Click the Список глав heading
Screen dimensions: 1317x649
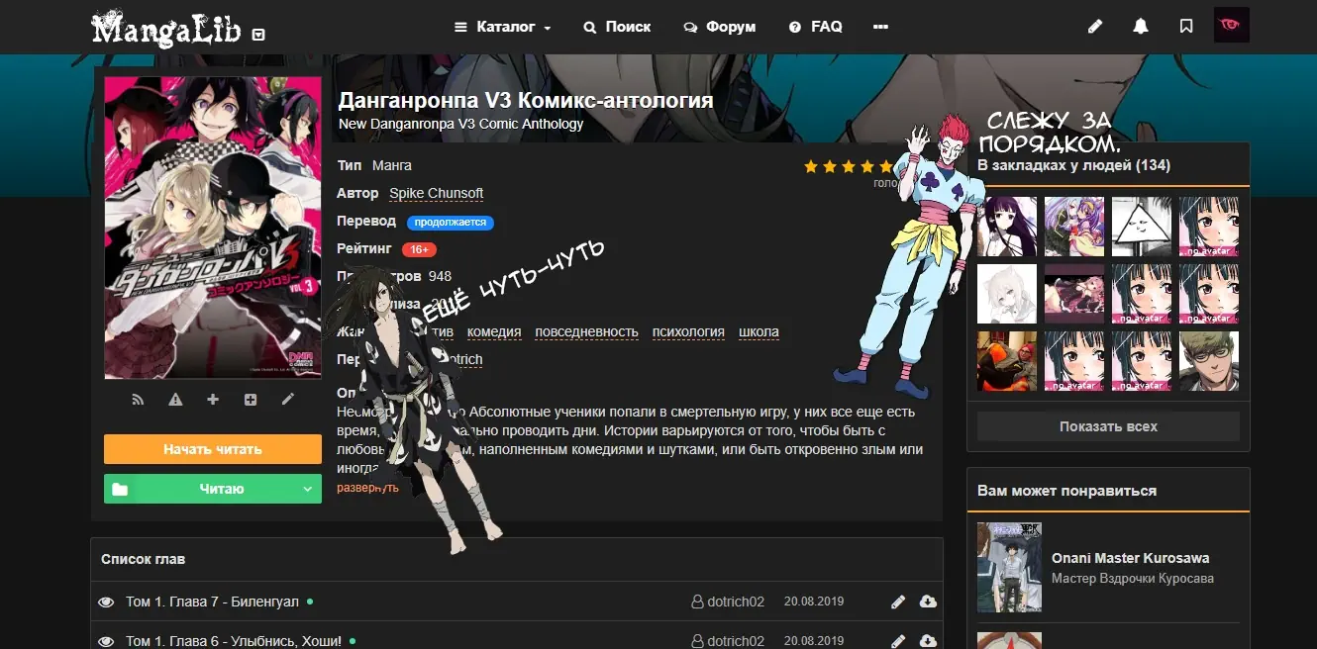143,559
